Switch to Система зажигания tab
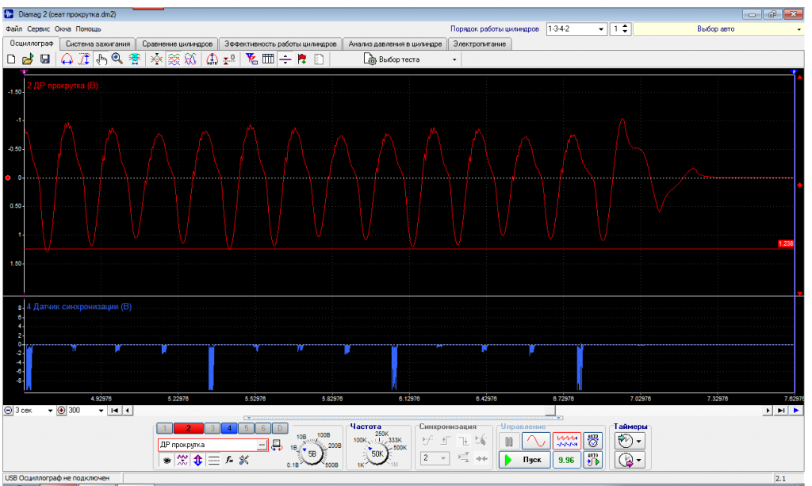 click(x=98, y=44)
